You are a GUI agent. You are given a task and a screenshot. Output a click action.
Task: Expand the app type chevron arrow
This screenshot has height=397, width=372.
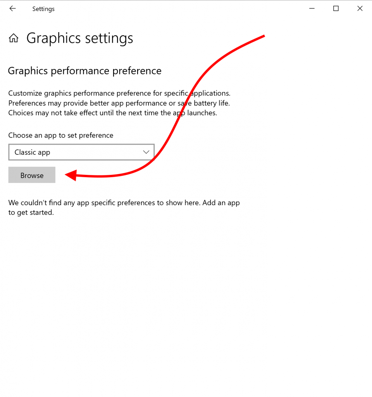(x=146, y=152)
